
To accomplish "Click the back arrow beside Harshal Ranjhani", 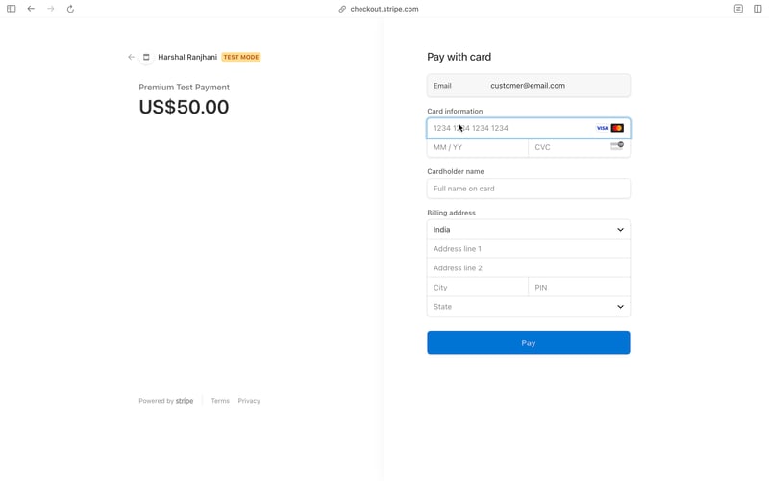I will click(x=131, y=57).
